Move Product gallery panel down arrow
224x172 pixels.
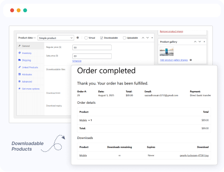200,42
